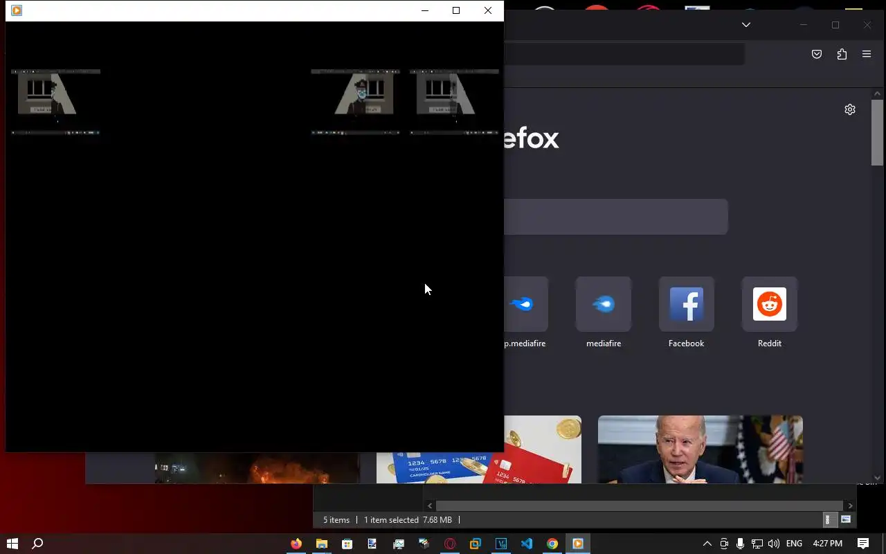Screen dimensions: 886x554
Task: Open the Reddit shortcut tile
Action: [x=770, y=304]
